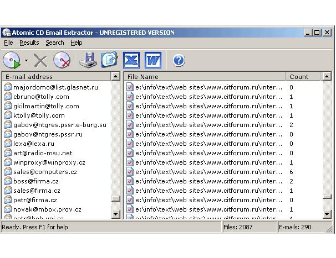Select gabov@ntgres.pssr.ru

pos(48,134)
